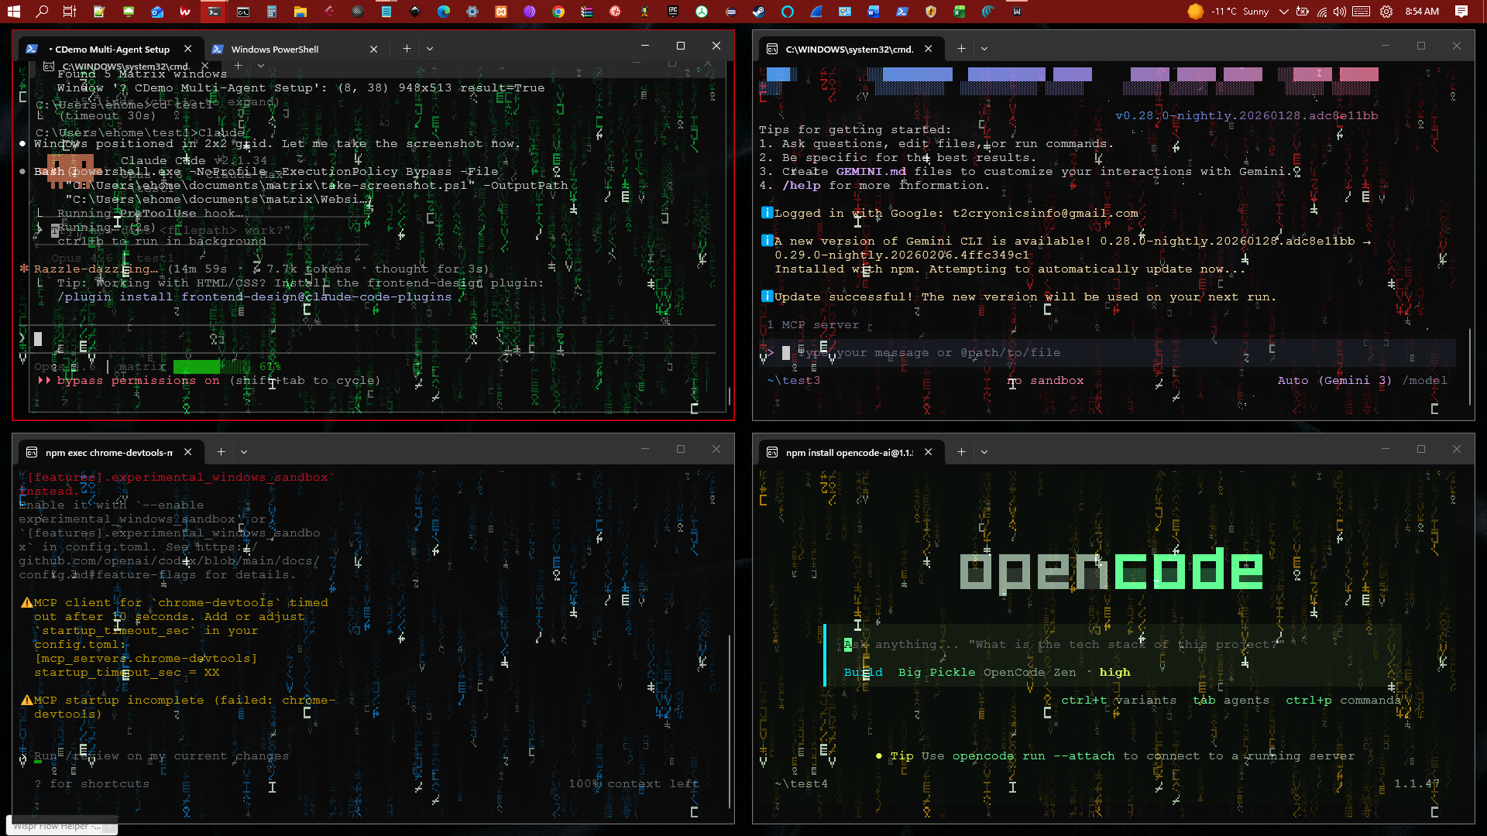Open Microsoft Edge from the taskbar
The width and height of the screenshot is (1487, 836).
coord(444,12)
